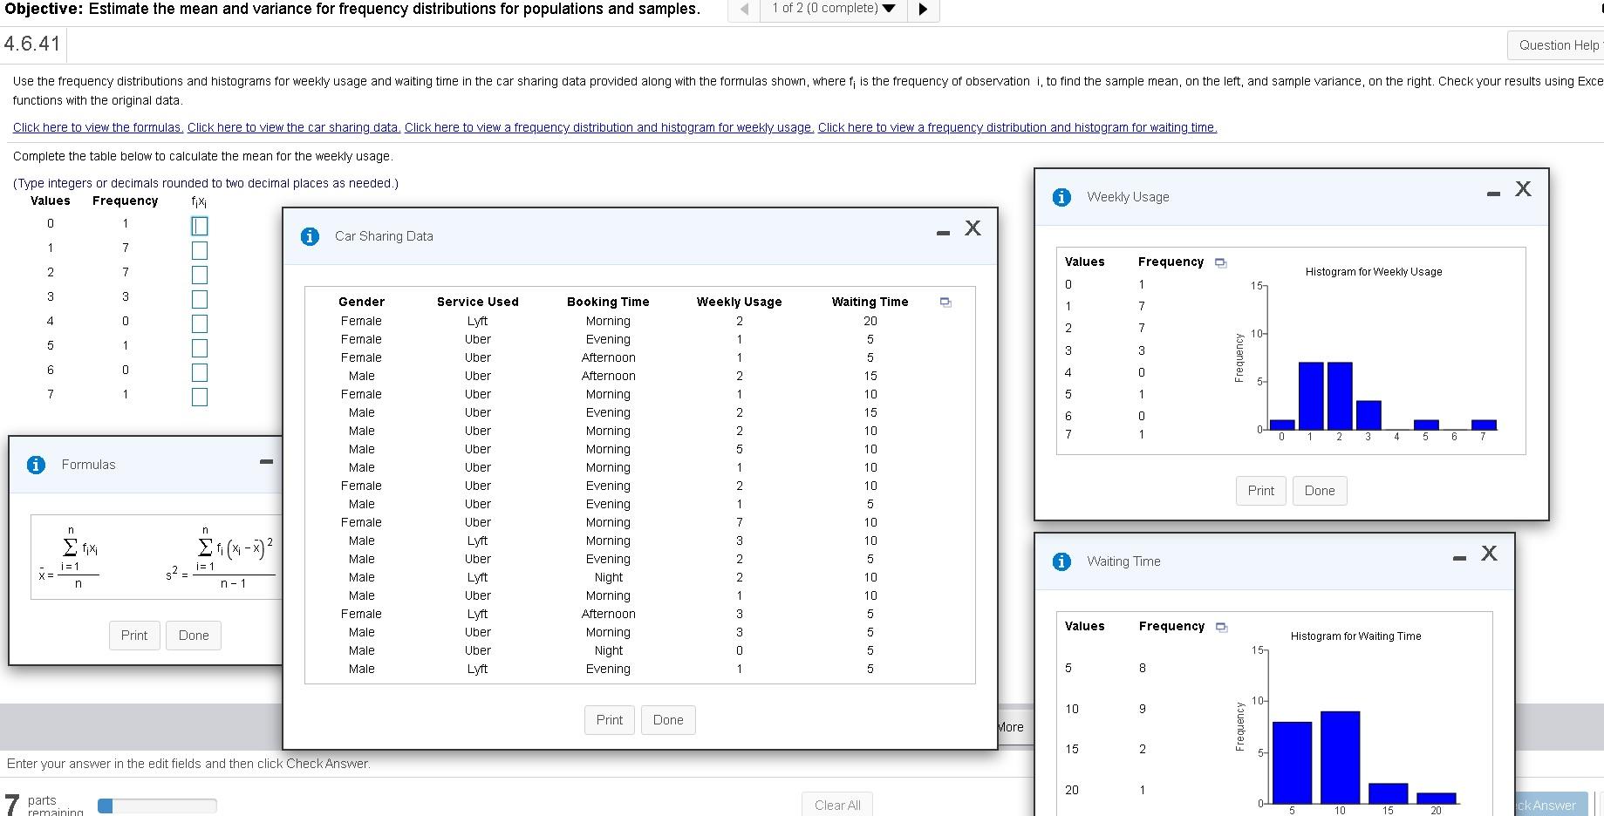The width and height of the screenshot is (1604, 816).
Task: Click Frequency 9 in Waiting Time table
Action: click(x=1143, y=709)
